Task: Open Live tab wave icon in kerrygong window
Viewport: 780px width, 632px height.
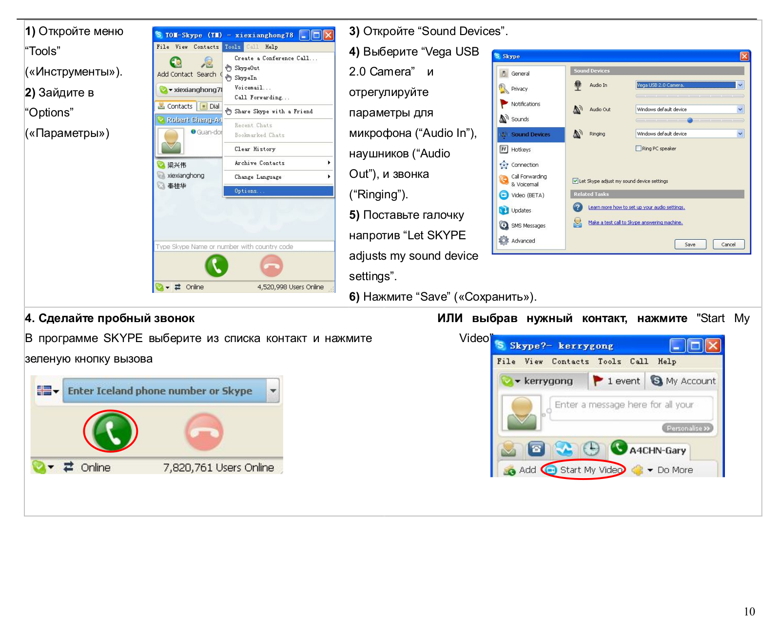Action: [x=564, y=449]
